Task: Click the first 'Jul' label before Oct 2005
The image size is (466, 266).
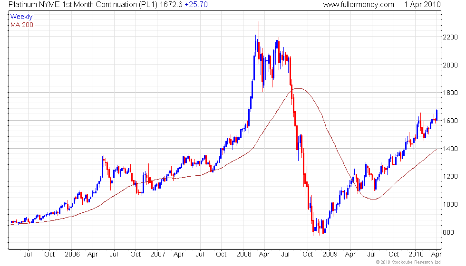Action: 28,255
